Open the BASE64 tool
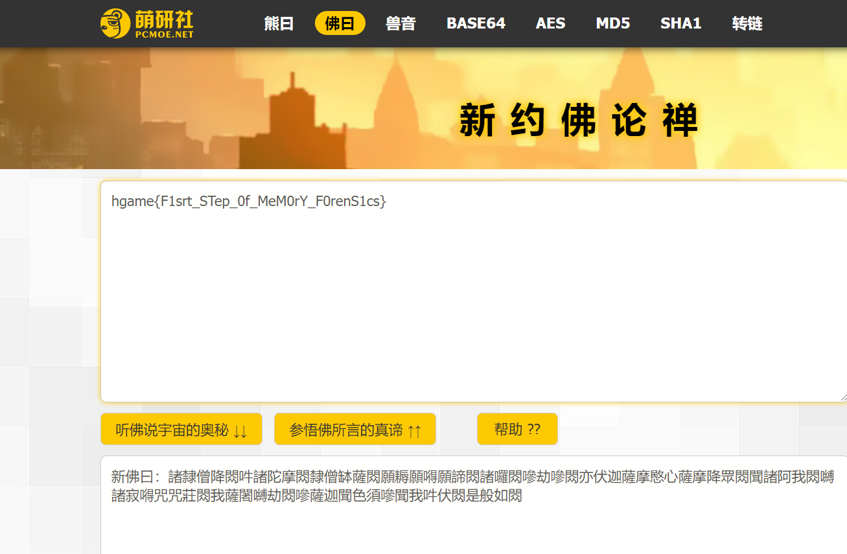The image size is (847, 554). pos(476,24)
